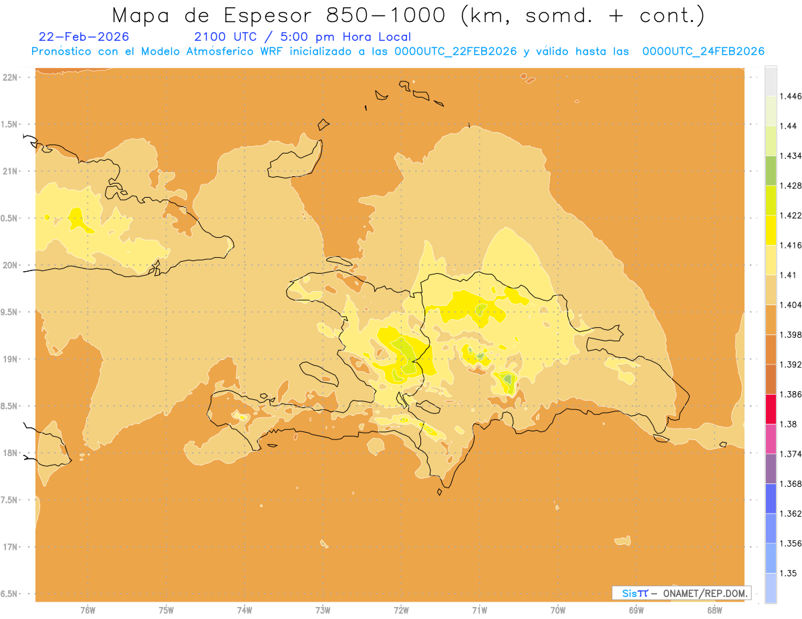The width and height of the screenshot is (802, 619).
Task: Select the date text '22-Feb-2026'
Action: 84,37
